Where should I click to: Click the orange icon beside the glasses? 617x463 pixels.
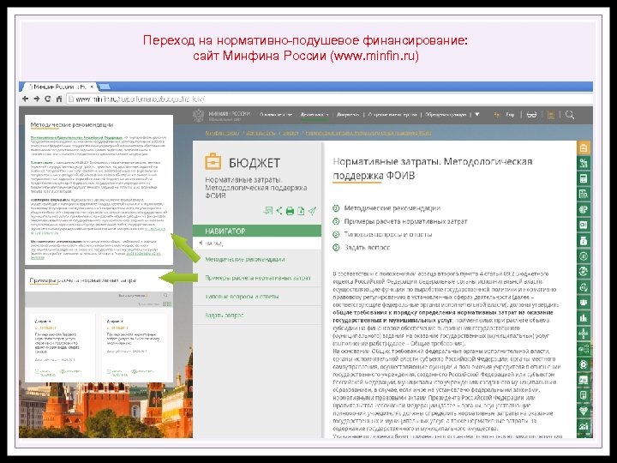click(551, 115)
